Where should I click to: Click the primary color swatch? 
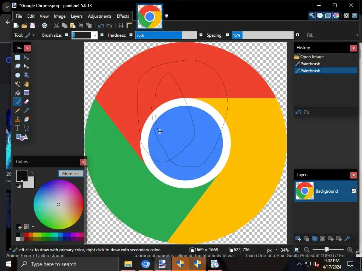pyautogui.click(x=22, y=176)
